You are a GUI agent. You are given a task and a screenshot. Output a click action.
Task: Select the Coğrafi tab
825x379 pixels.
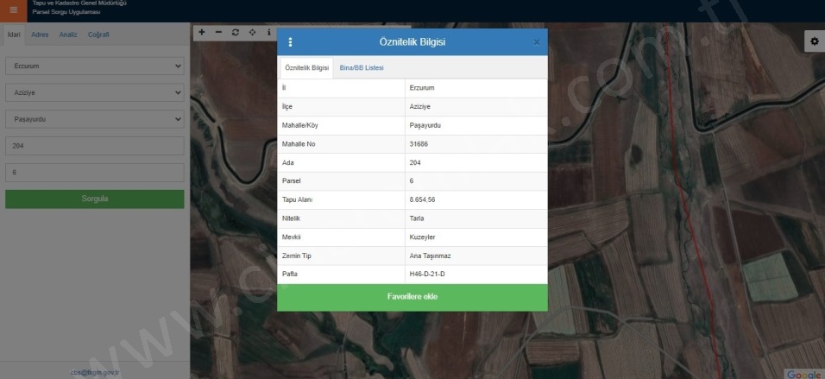pos(98,35)
